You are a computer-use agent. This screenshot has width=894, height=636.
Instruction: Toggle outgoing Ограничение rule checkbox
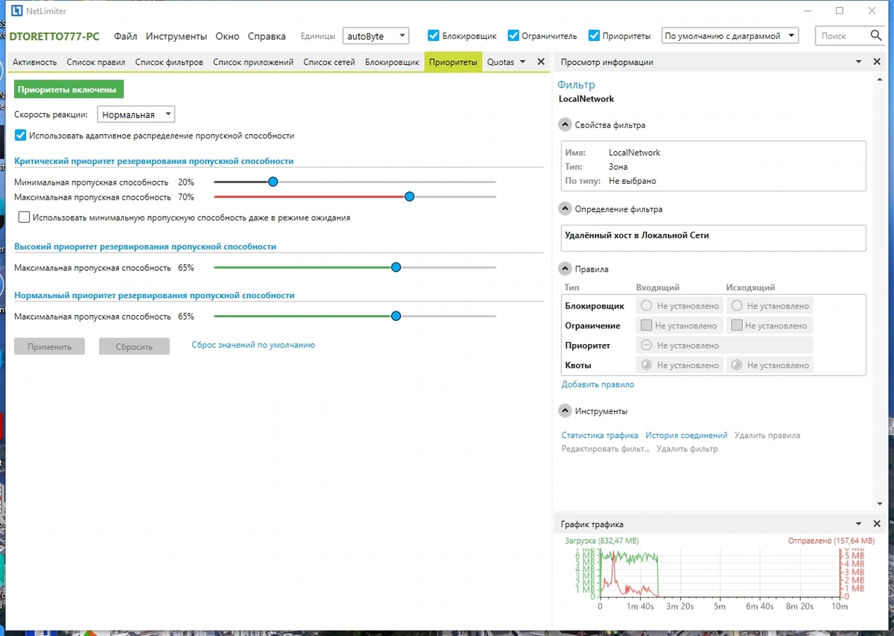click(x=737, y=325)
